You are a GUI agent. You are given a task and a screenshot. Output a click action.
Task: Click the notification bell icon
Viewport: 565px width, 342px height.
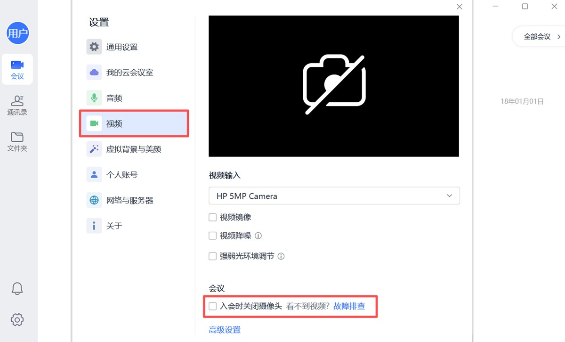[x=17, y=289]
